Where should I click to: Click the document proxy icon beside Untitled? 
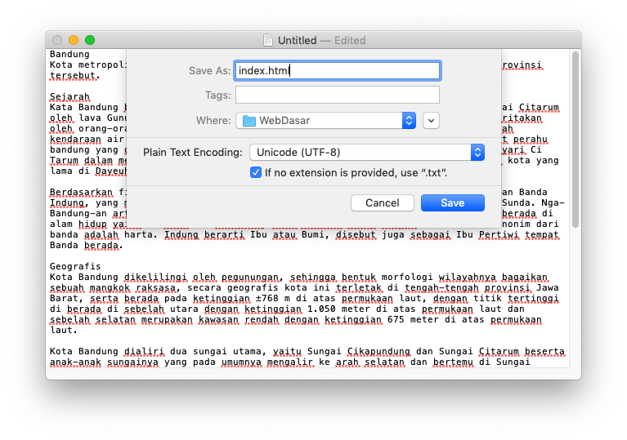[x=268, y=40]
